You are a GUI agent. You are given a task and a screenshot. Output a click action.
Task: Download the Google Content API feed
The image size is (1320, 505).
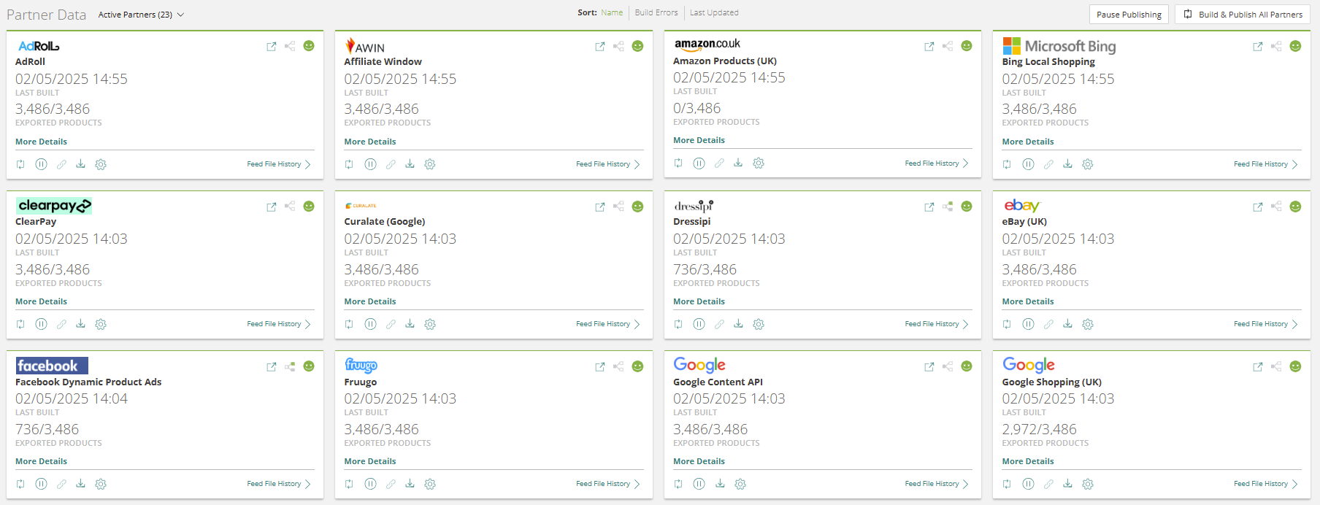(x=721, y=484)
